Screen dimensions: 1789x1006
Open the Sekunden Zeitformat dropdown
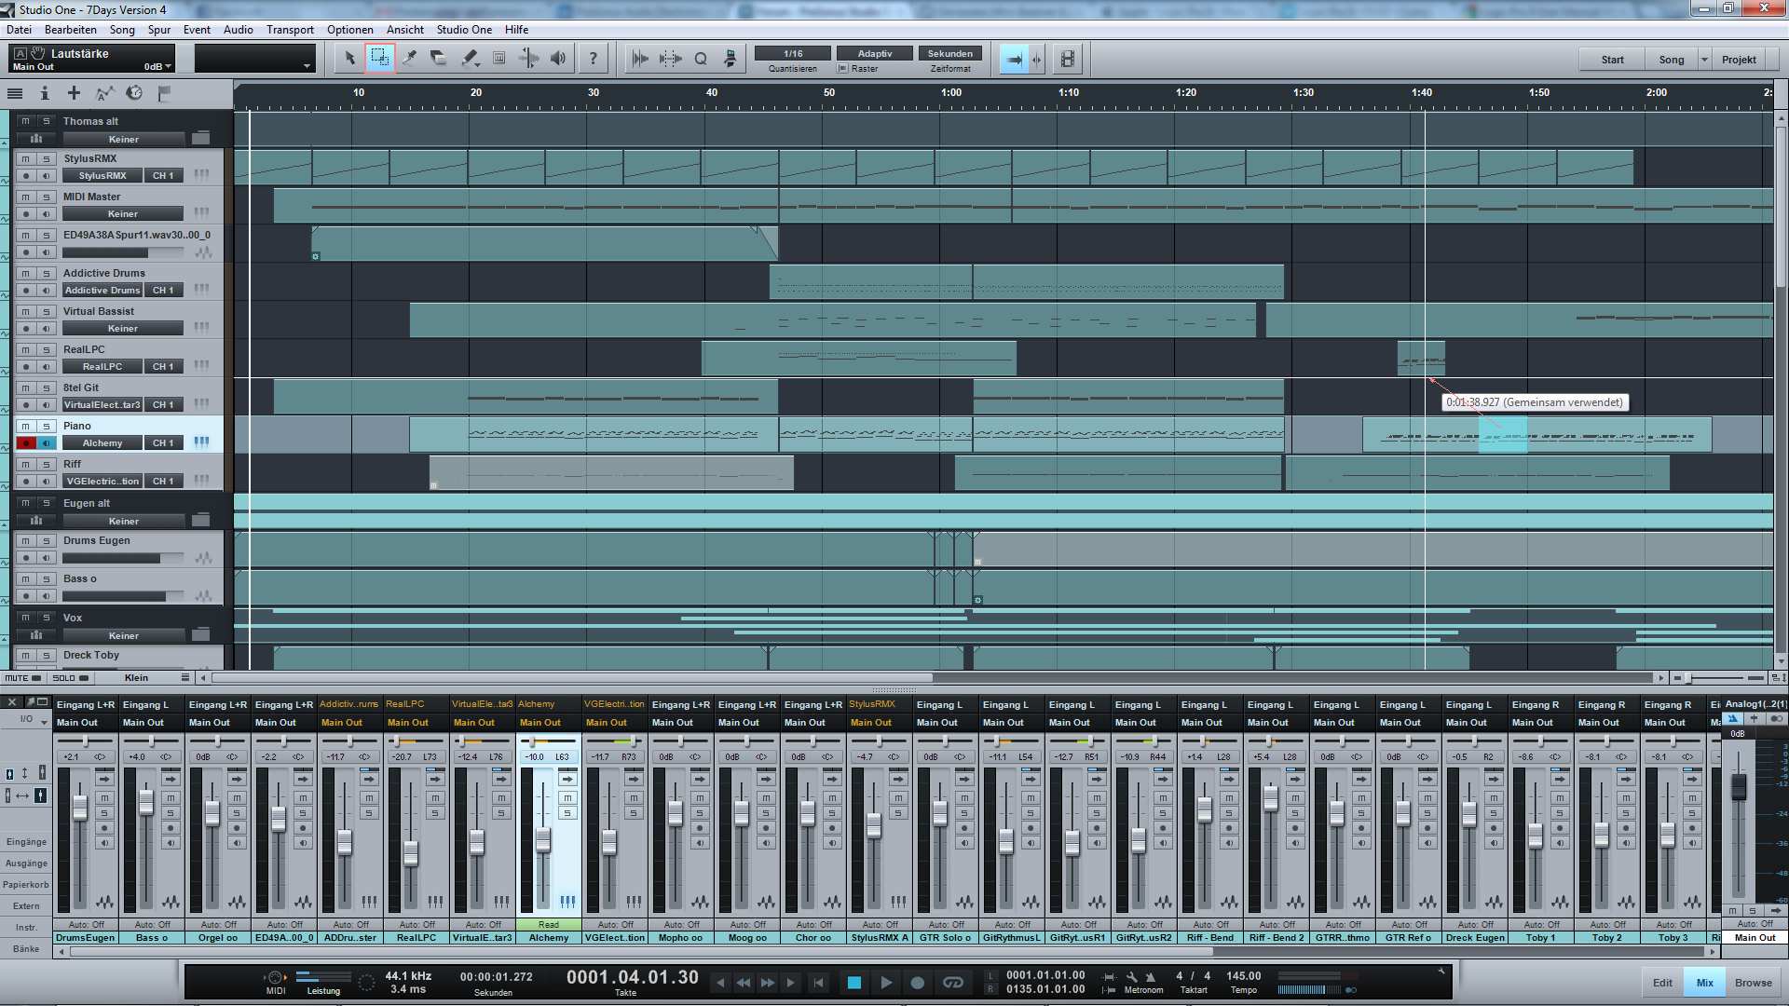[x=949, y=53]
